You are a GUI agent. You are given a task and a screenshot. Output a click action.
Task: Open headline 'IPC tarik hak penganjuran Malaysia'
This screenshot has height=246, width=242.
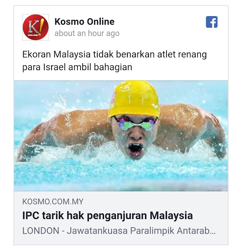click(108, 216)
